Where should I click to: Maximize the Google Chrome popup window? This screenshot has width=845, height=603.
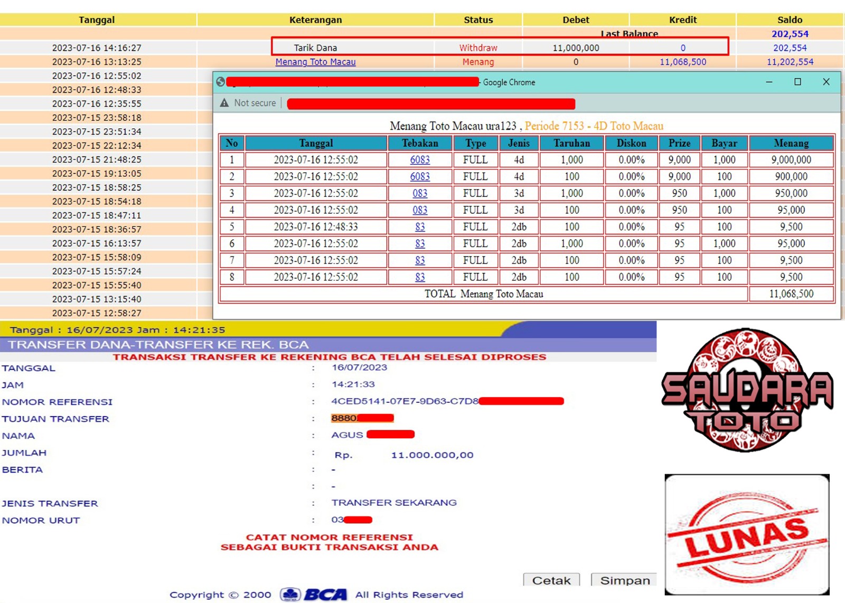click(x=797, y=82)
